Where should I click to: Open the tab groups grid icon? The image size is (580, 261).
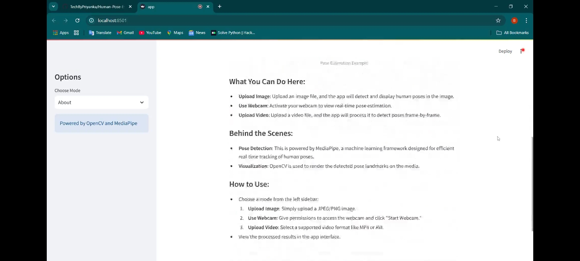76,33
